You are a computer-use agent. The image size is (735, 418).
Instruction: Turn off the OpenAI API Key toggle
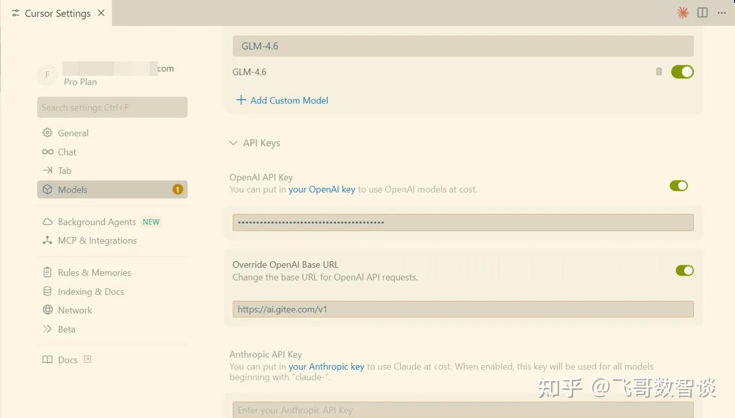coord(679,185)
